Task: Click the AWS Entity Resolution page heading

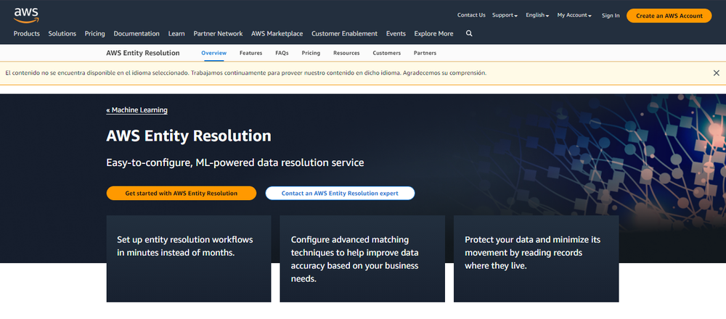Action: tap(189, 136)
